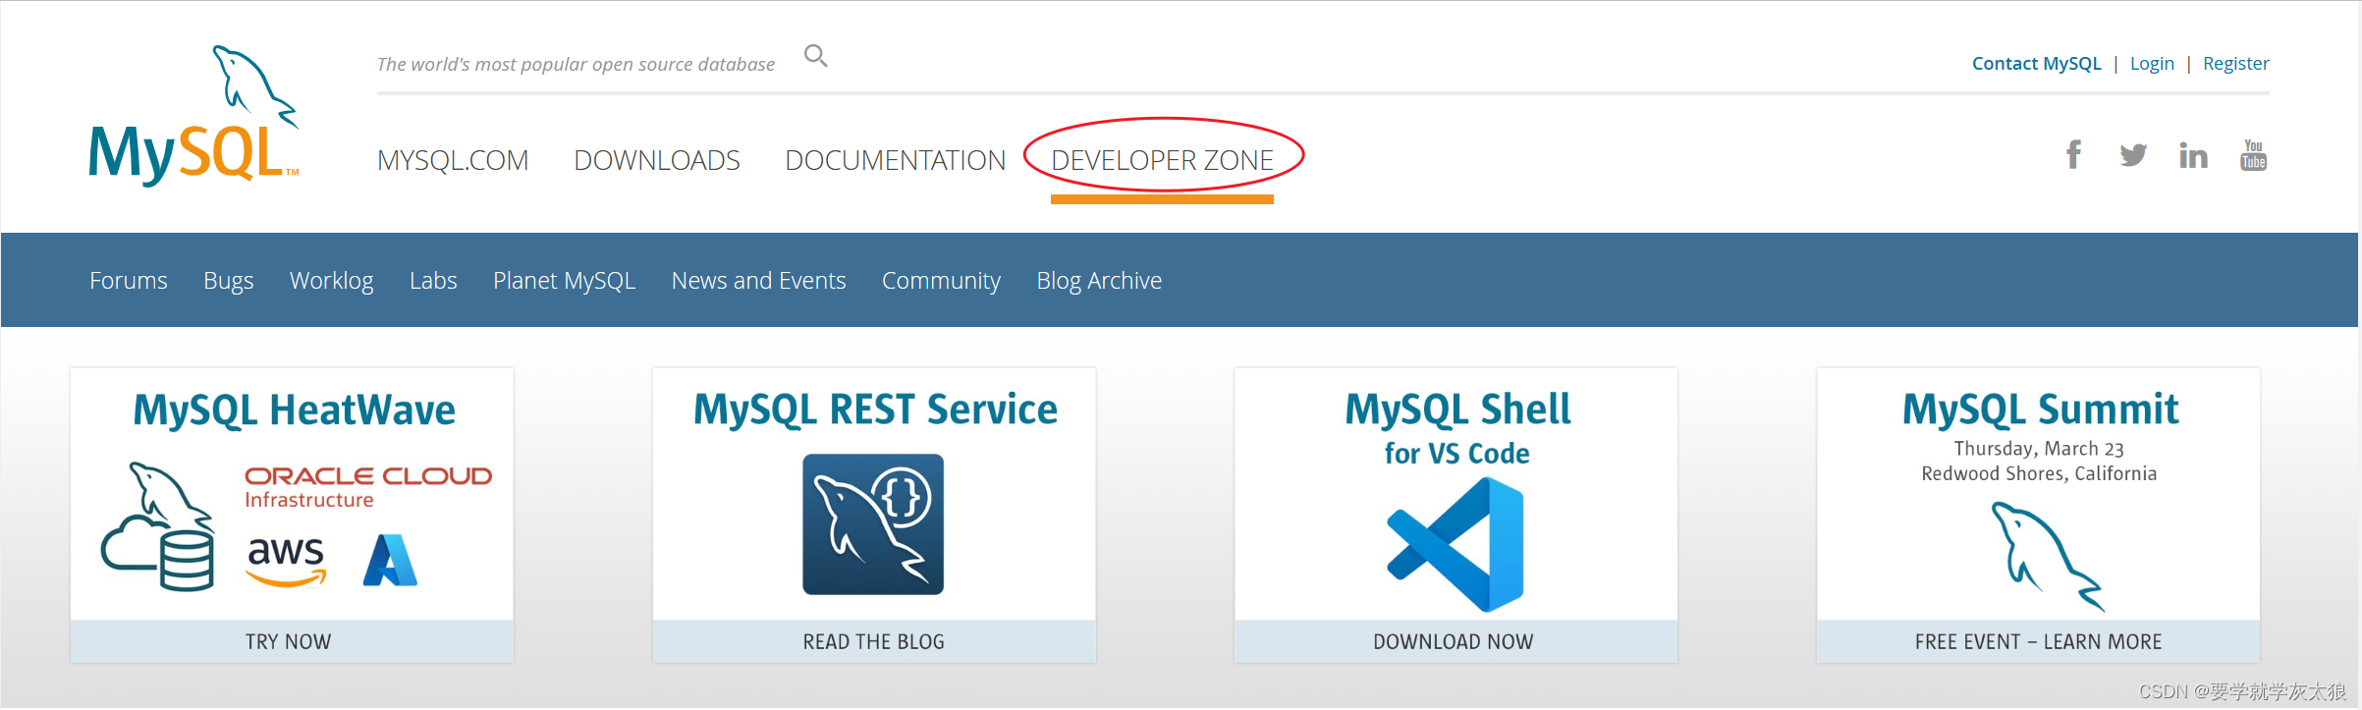
Task: Click TRY NOW on HeatWave card
Action: pyautogui.click(x=292, y=641)
